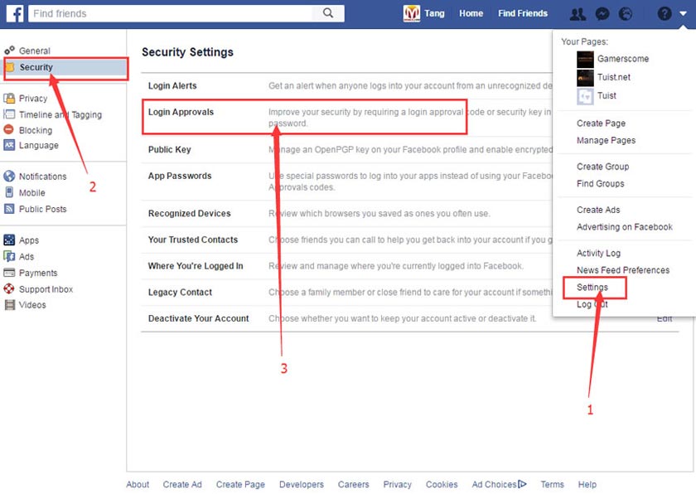Click the red Blocking icon
696x494 pixels.
click(9, 129)
